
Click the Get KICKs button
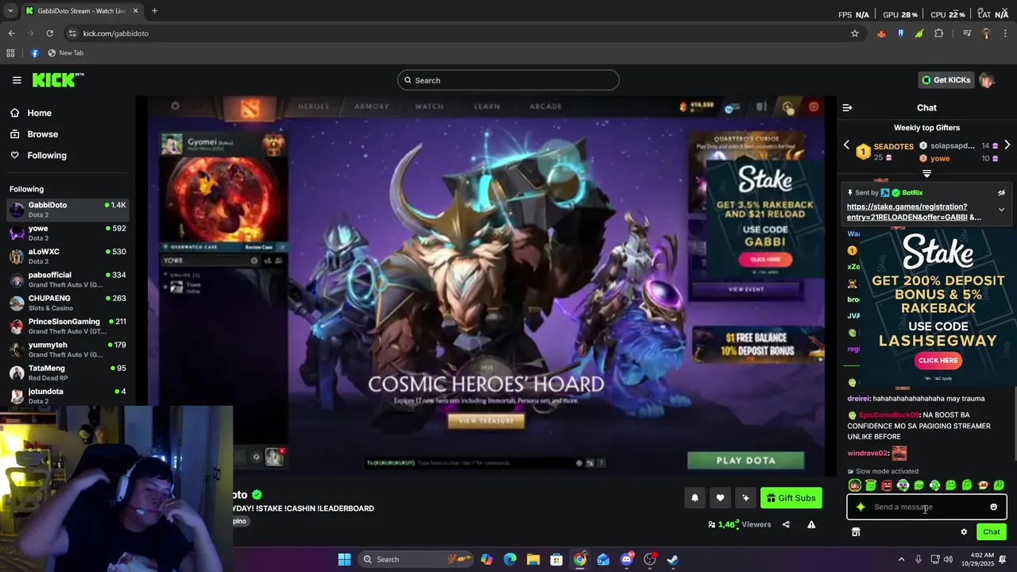945,80
